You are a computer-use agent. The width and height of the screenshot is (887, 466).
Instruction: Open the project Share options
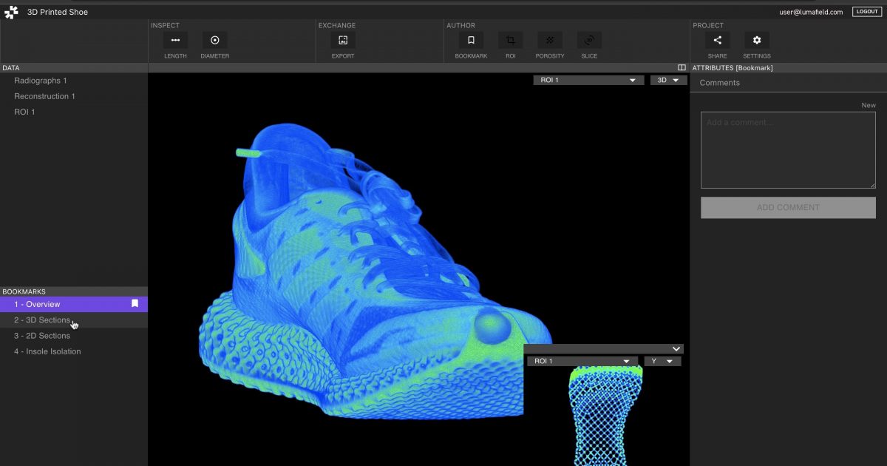pos(716,41)
